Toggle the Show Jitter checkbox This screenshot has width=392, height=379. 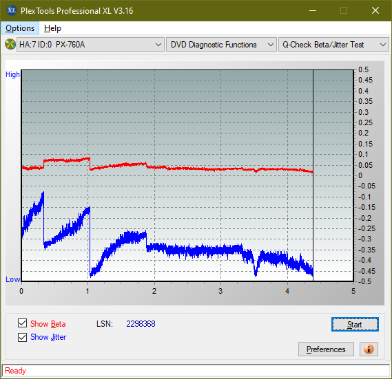(x=22, y=337)
